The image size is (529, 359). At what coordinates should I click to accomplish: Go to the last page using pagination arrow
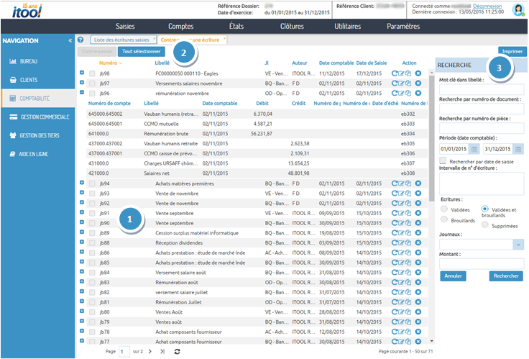point(162,351)
